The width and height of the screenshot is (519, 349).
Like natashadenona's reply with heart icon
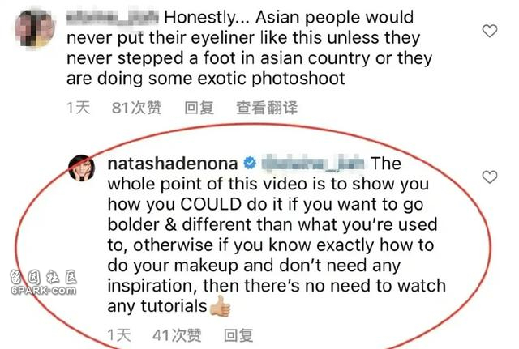490,177
